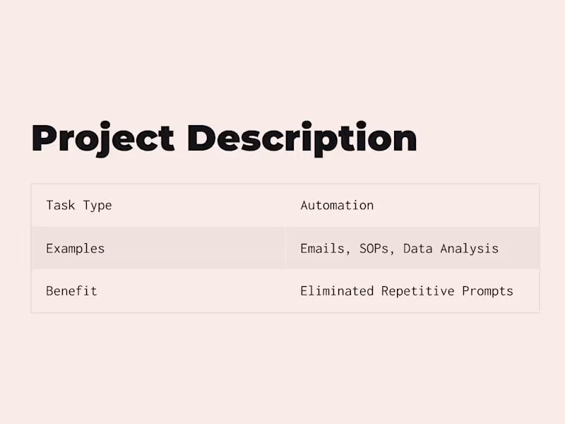Select the Task Type table cell
This screenshot has height=424, width=565.
(x=79, y=206)
